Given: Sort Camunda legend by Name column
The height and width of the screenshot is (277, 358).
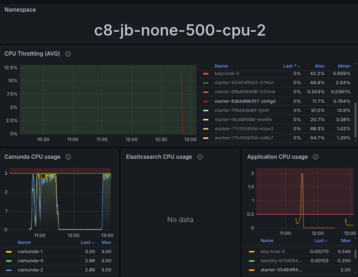Looking at the screenshot, I should pos(24,242).
